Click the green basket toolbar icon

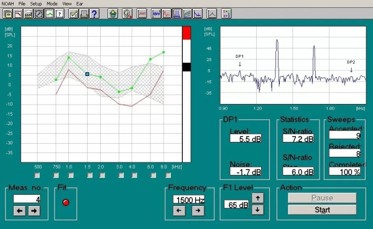pyautogui.click(x=113, y=14)
